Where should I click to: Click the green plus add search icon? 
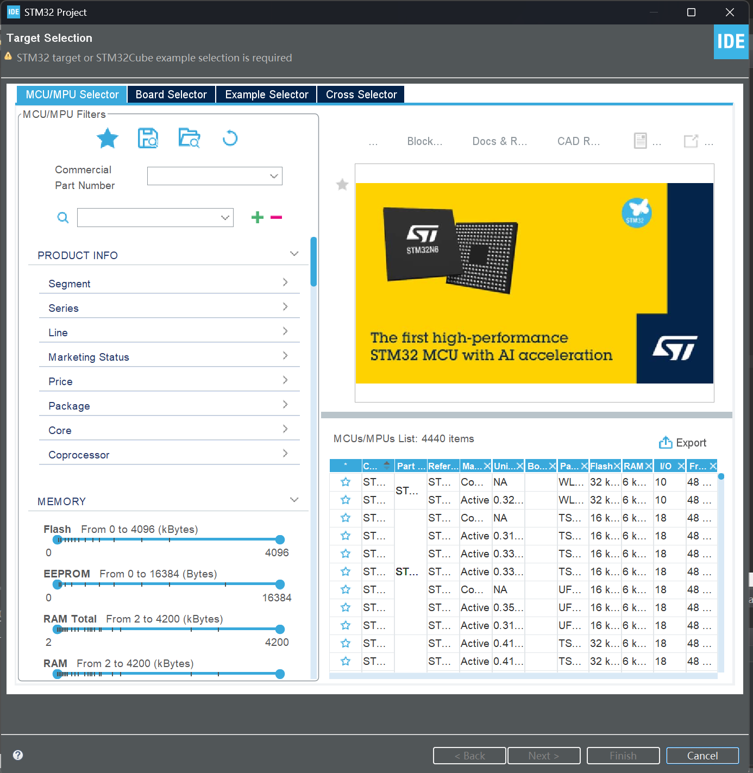(x=258, y=217)
